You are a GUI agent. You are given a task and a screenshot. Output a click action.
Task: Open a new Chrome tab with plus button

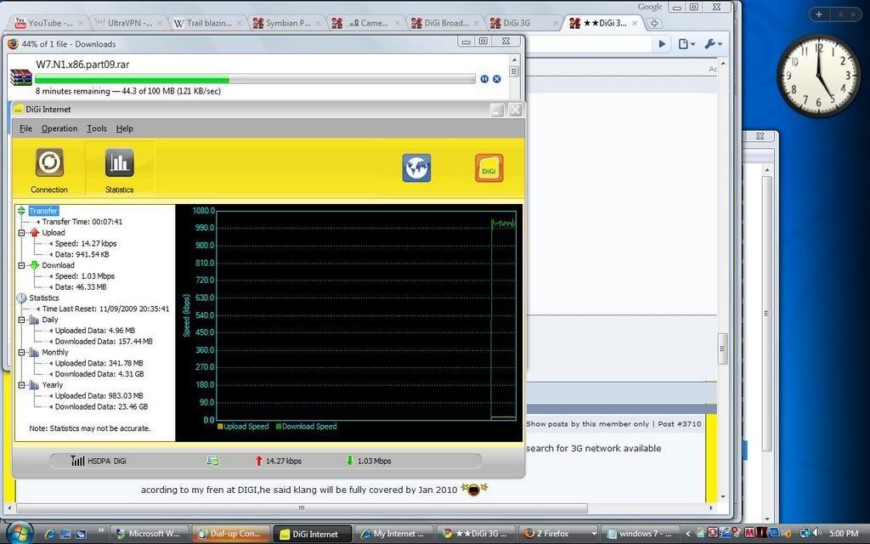coord(654,23)
